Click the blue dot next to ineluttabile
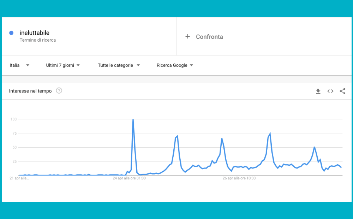The width and height of the screenshot is (353, 219). coord(11,33)
